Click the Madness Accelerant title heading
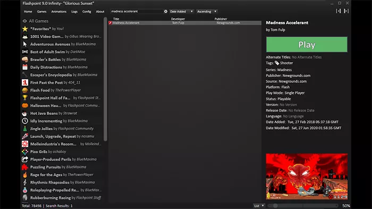This screenshot has width=372, height=209. pos(287,22)
